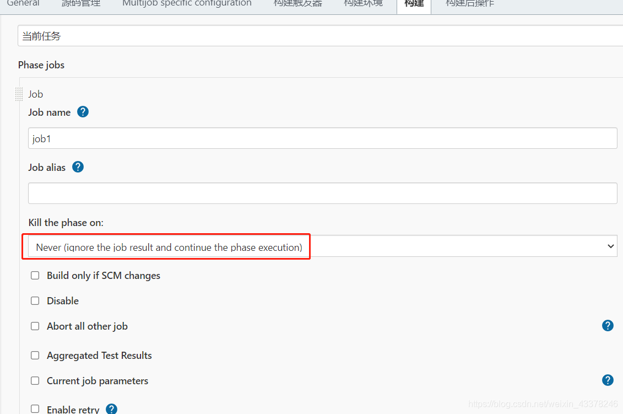Select the Job name field containing job1
The width and height of the screenshot is (623, 414).
click(x=220, y=138)
